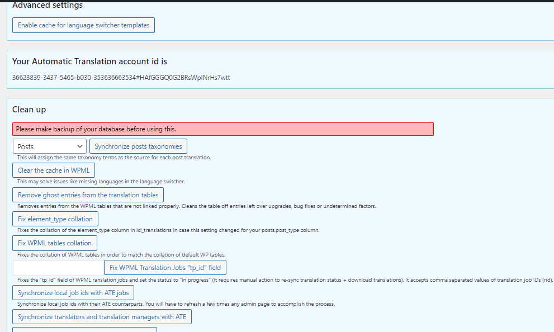Click the Automatic Translation account id text
The width and height of the screenshot is (554, 332).
click(x=121, y=78)
